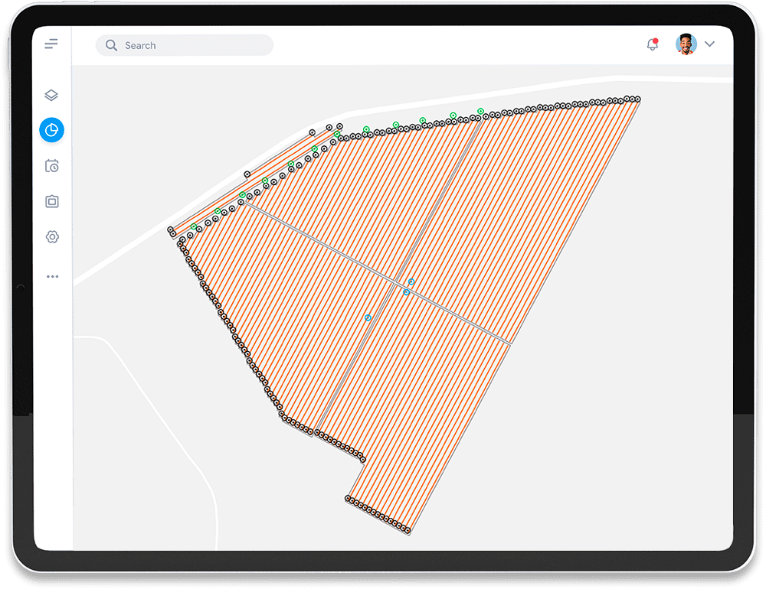Click the leftmost black marker at field's west corner
This screenshot has width=766, height=589.
[171, 229]
